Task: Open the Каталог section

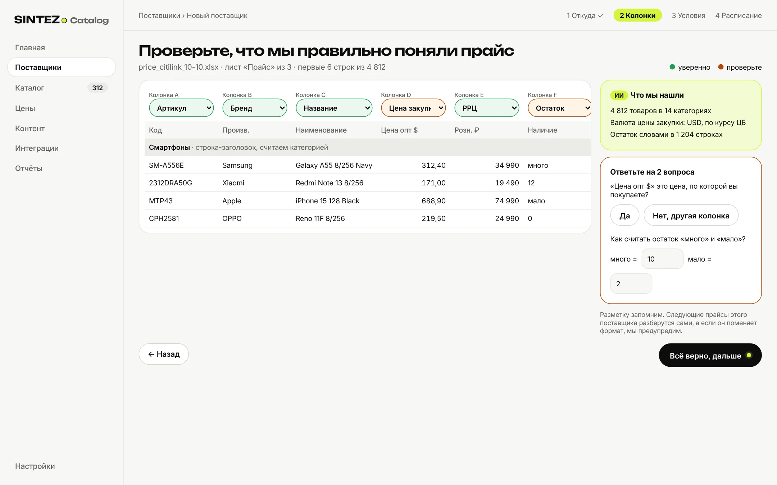Action: pos(29,88)
